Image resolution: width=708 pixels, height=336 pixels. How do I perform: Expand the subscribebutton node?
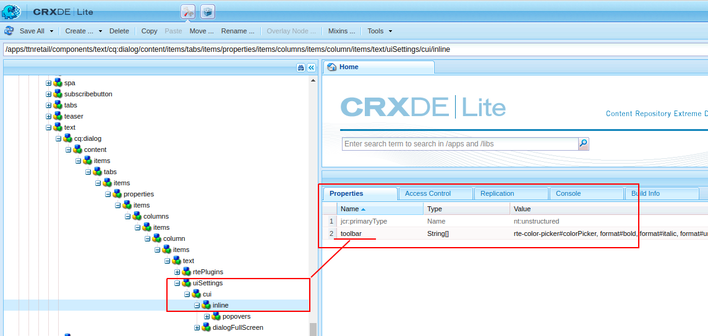[49, 94]
